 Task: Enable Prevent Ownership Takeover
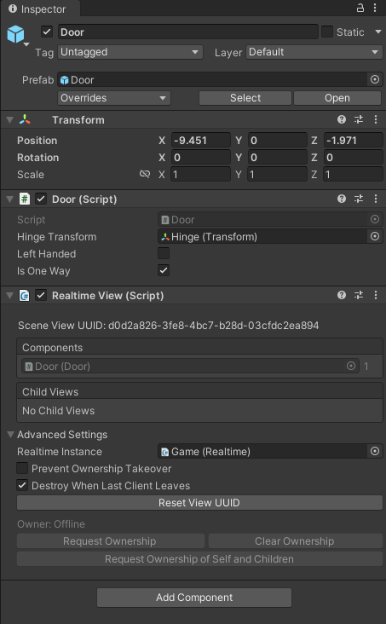pos(22,468)
